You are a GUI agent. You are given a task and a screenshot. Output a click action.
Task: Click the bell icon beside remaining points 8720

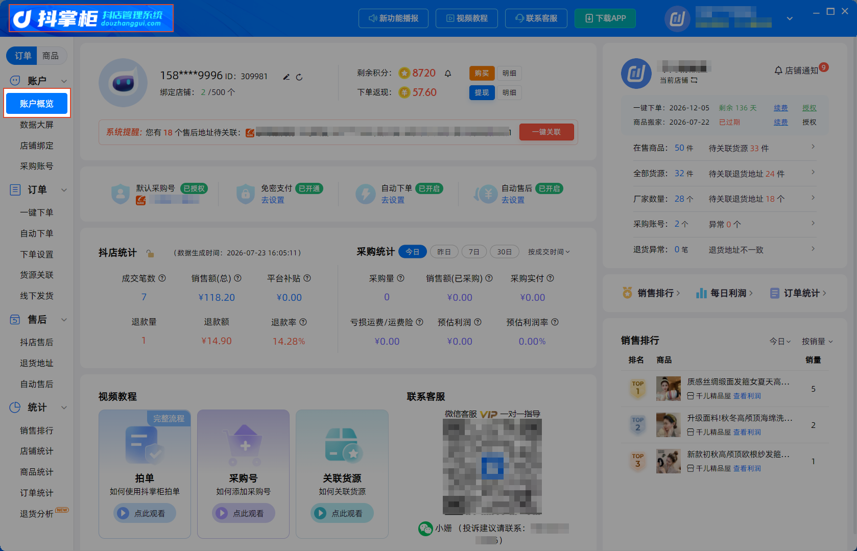coord(448,74)
